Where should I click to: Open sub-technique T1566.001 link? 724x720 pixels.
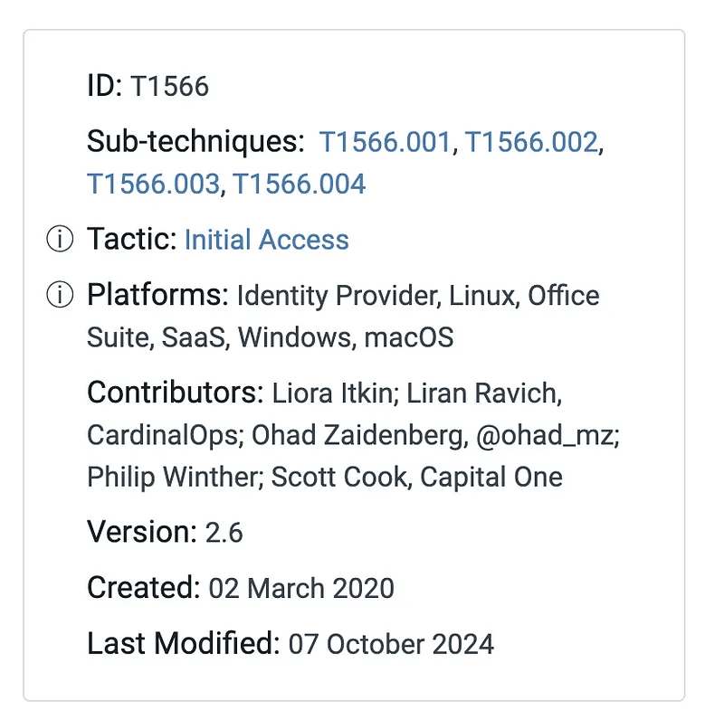pyautogui.click(x=385, y=142)
